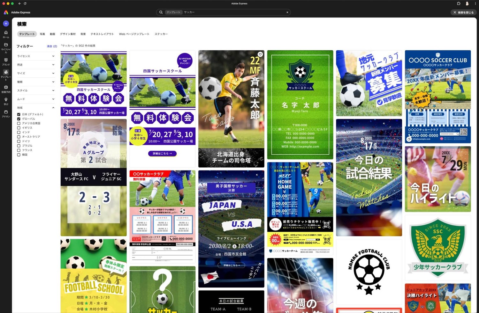Open the JAPAN vs U.S.A template thumbnail
Image resolution: width=479 pixels, height=313 pixels.
(231, 229)
